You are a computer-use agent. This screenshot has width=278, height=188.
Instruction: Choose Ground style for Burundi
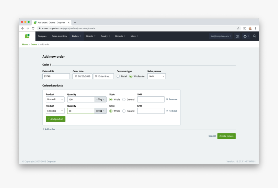point(124,100)
